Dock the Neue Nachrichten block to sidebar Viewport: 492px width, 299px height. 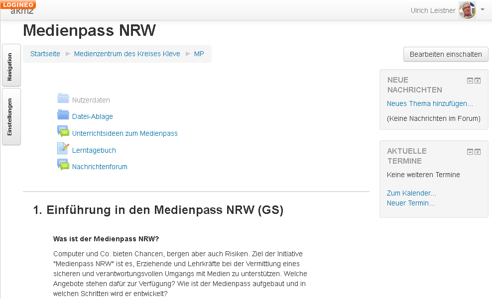(x=478, y=81)
